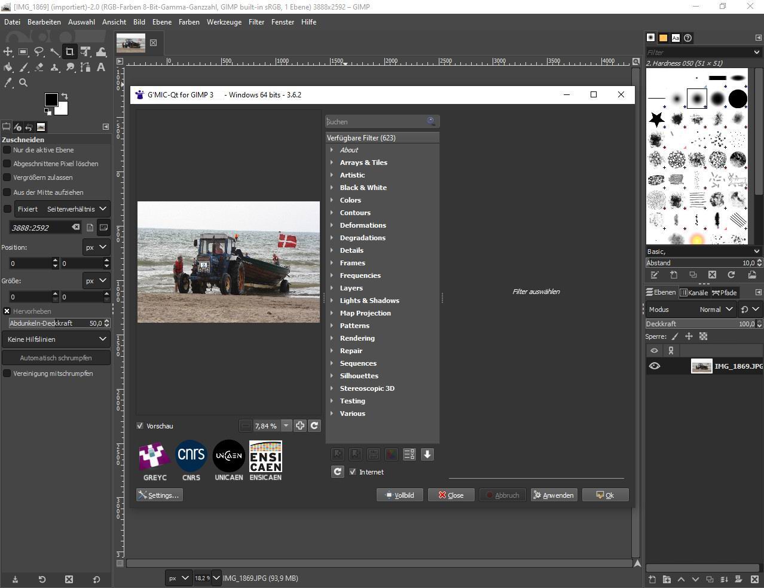This screenshot has height=588, width=764.
Task: Click the Color Picker eyedropper tool
Action: coord(8,83)
